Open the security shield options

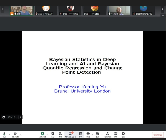click(x=53, y=134)
